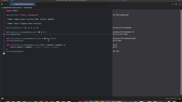Click the "Hello, playground" result text
Image resolution: width=182 pixels, height=102 pixels.
coord(122,15)
